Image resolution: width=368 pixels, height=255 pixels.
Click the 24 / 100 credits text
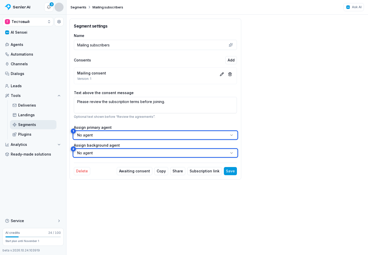[x=54, y=233]
